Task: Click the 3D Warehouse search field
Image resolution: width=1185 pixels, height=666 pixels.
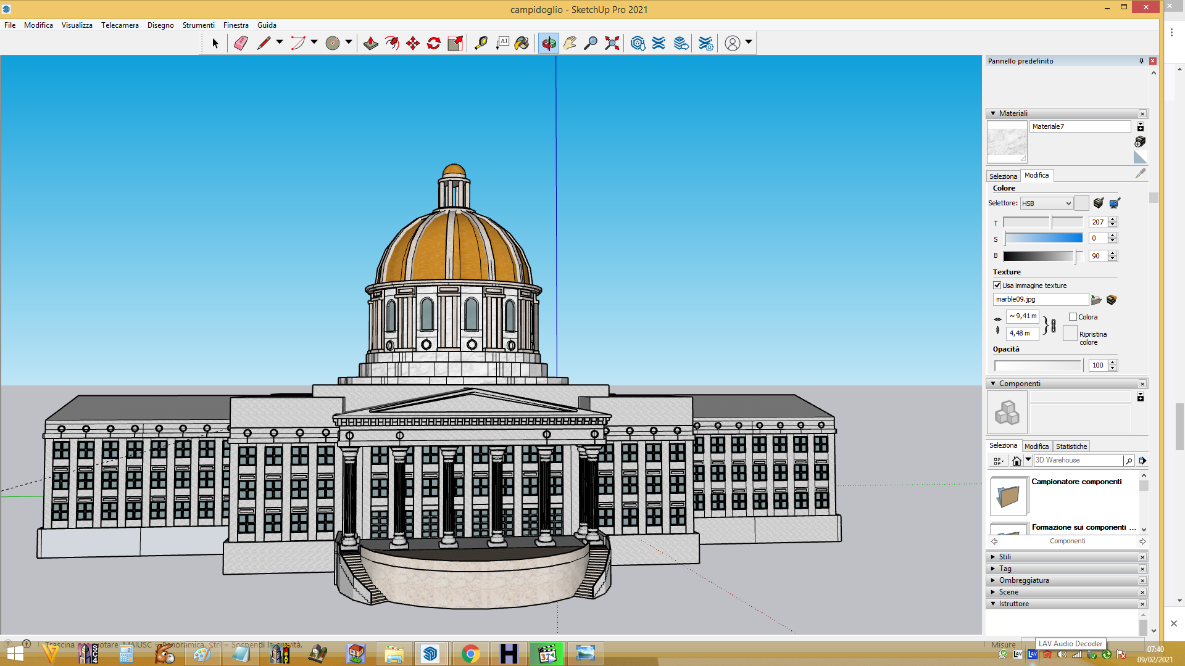Action: click(x=1078, y=461)
